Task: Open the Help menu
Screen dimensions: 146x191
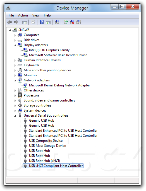Action: [47, 15]
